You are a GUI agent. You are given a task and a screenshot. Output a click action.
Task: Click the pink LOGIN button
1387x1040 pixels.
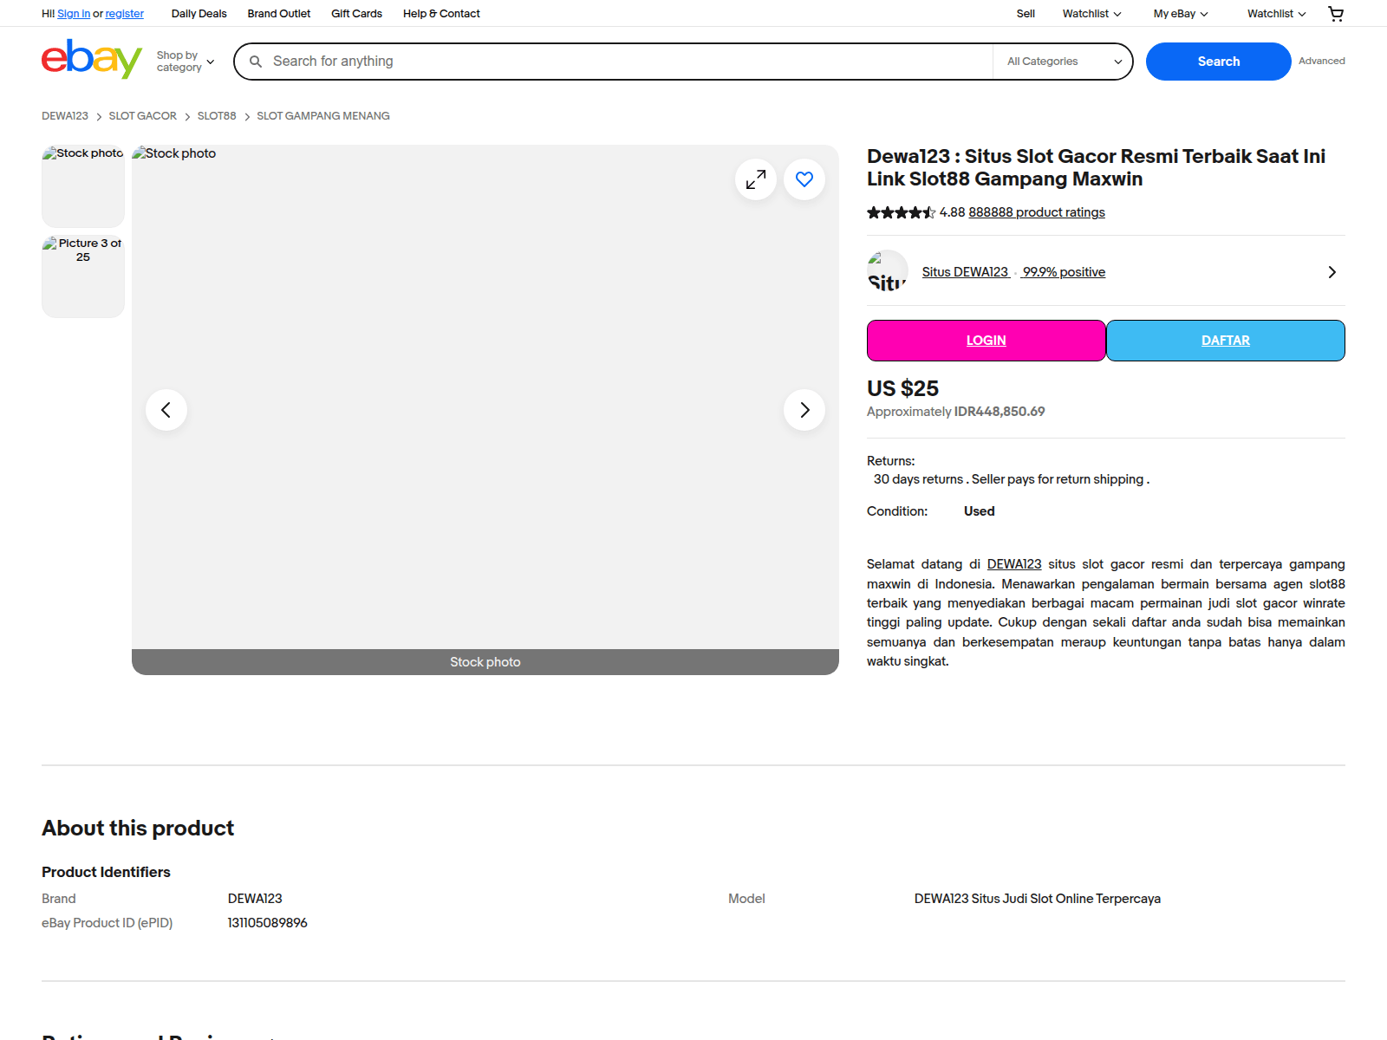(987, 341)
